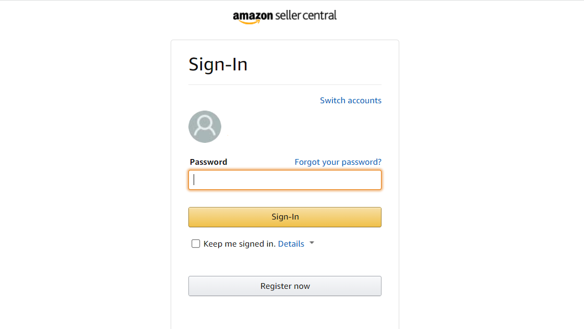Click the Password field label
This screenshot has height=329, width=584.
pyautogui.click(x=208, y=162)
